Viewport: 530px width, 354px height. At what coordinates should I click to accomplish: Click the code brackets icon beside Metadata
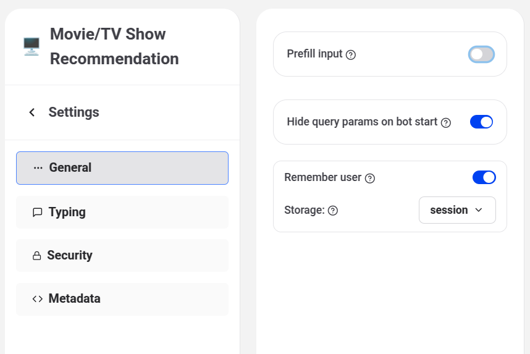click(x=37, y=299)
